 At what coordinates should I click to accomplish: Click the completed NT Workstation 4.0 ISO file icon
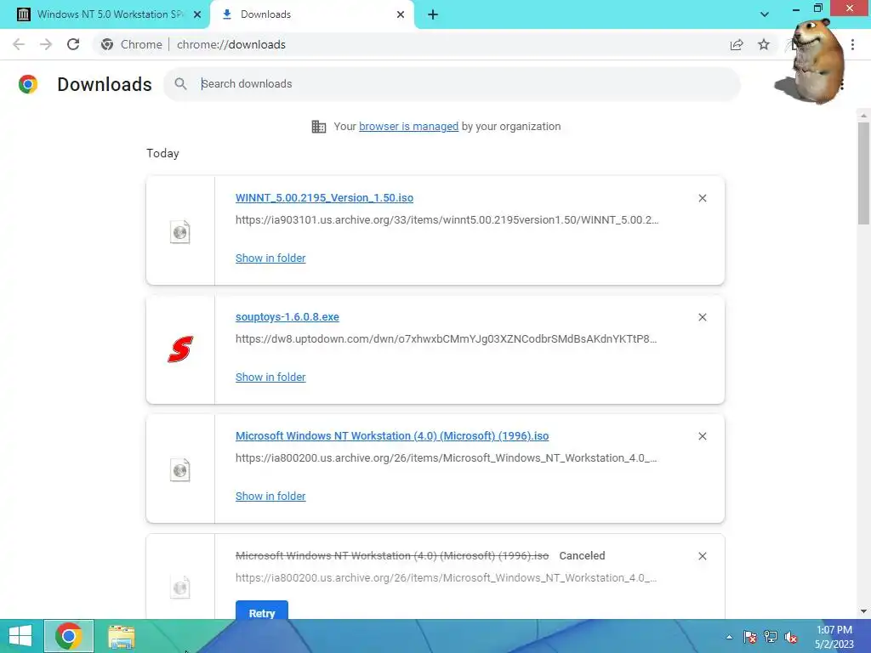pyautogui.click(x=180, y=469)
